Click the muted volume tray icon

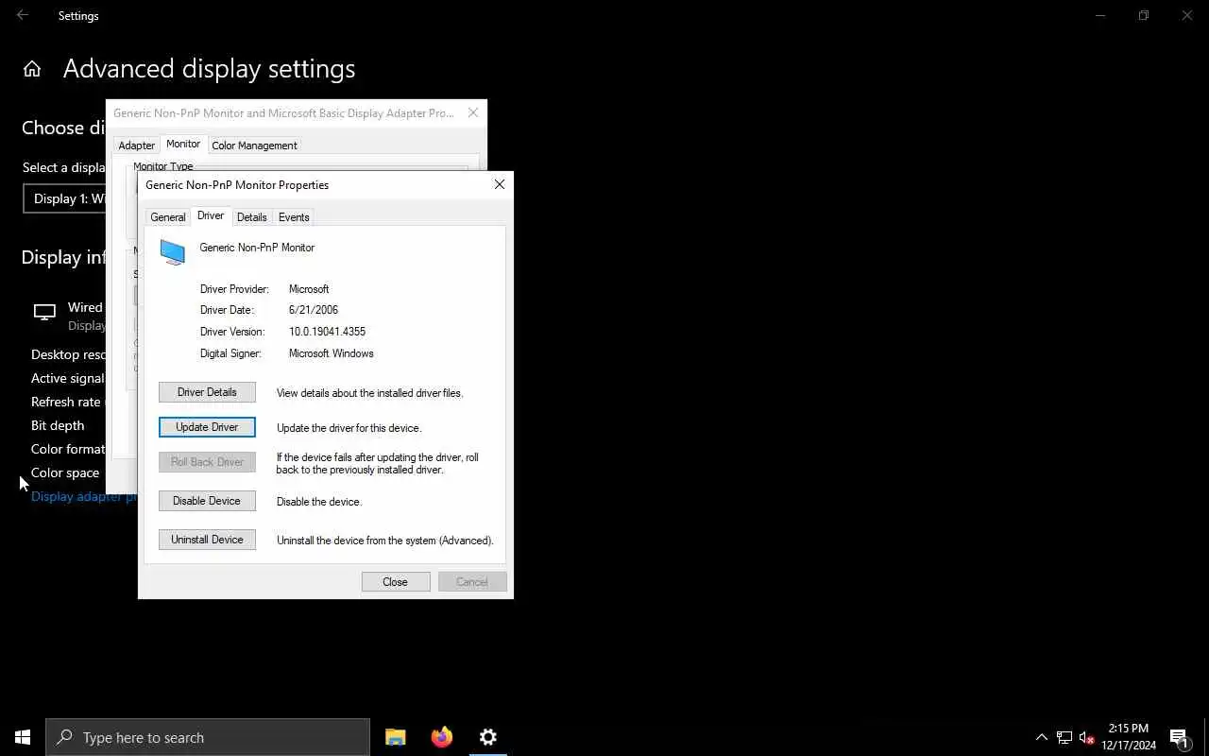tap(1086, 737)
